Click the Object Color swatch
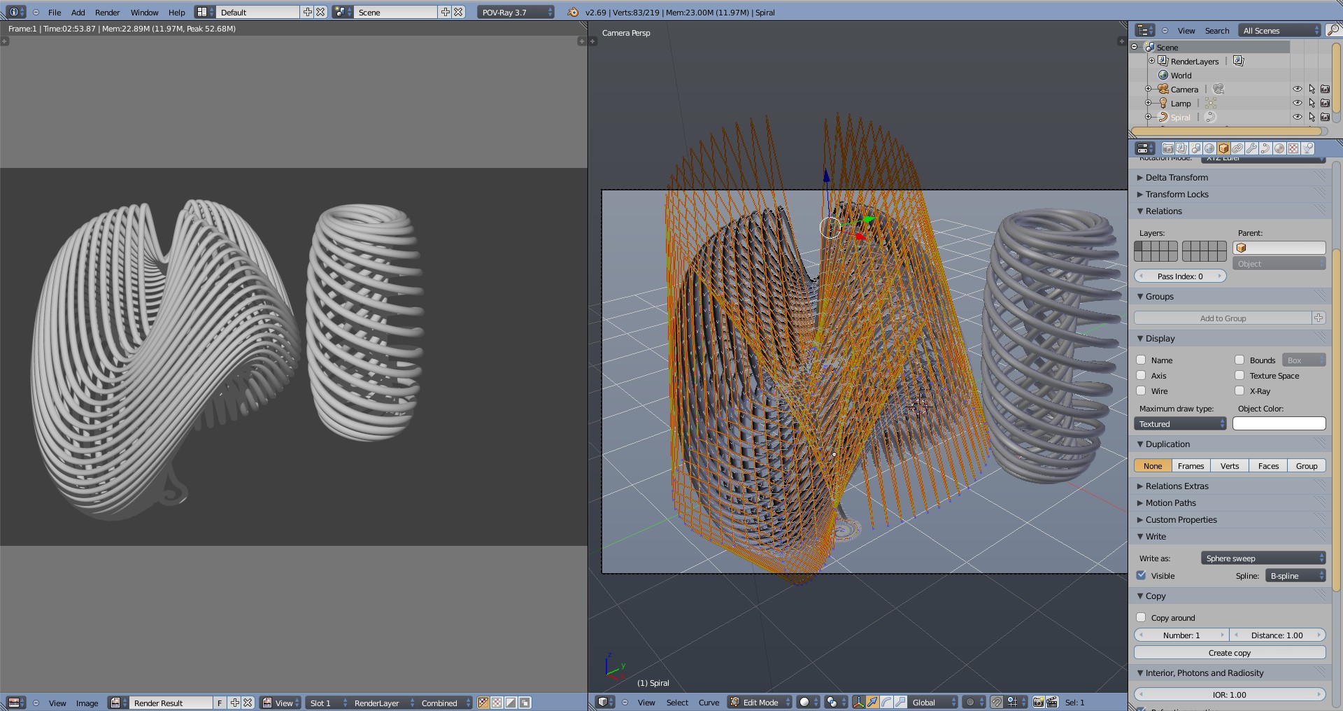 [x=1279, y=423]
